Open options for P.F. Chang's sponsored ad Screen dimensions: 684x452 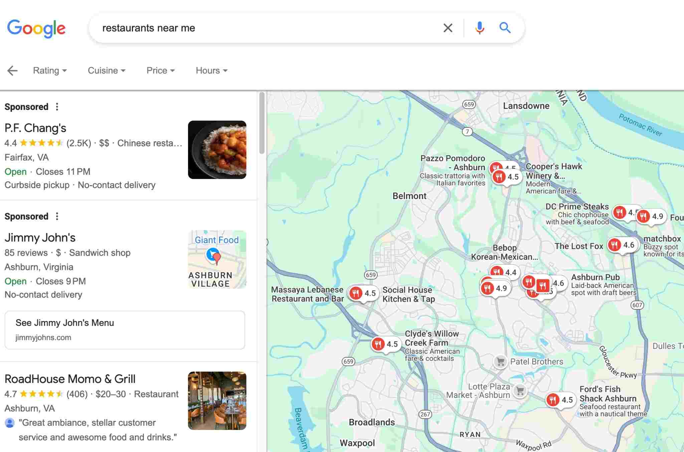[57, 107]
